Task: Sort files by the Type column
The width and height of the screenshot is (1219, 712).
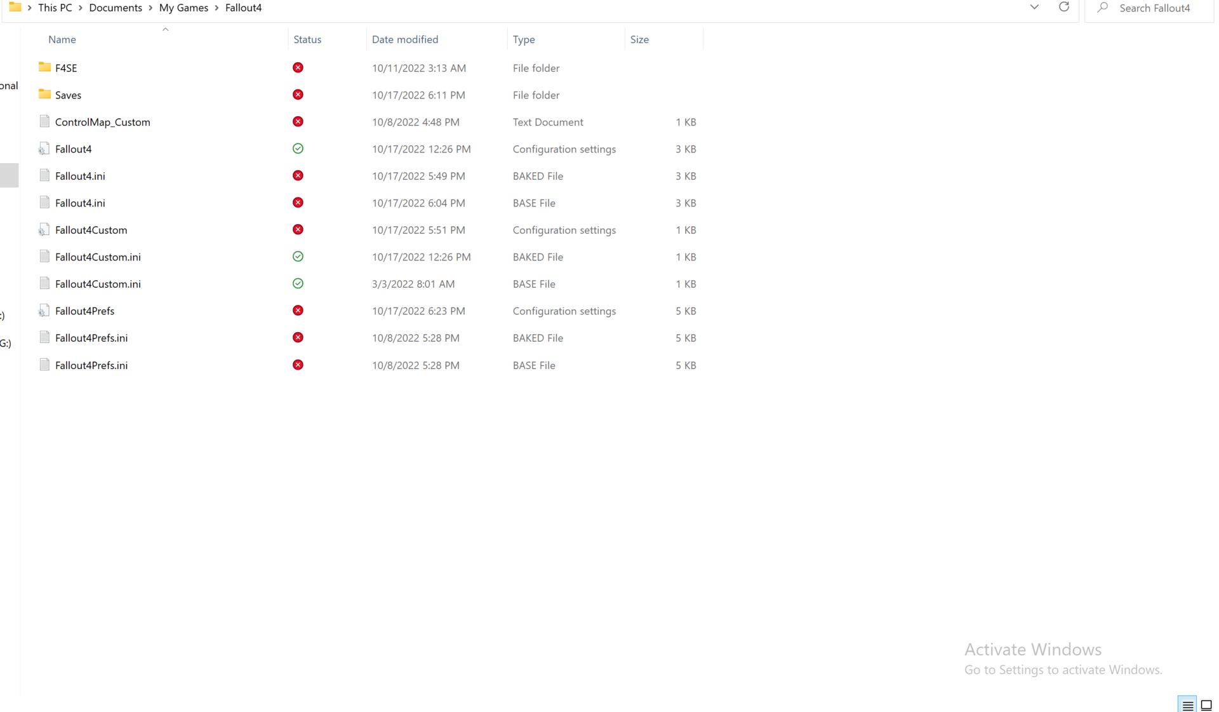Action: click(x=524, y=39)
